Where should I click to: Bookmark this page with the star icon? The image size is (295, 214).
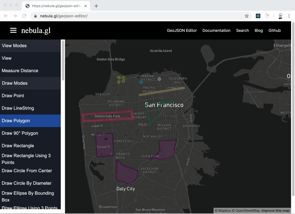click(247, 16)
